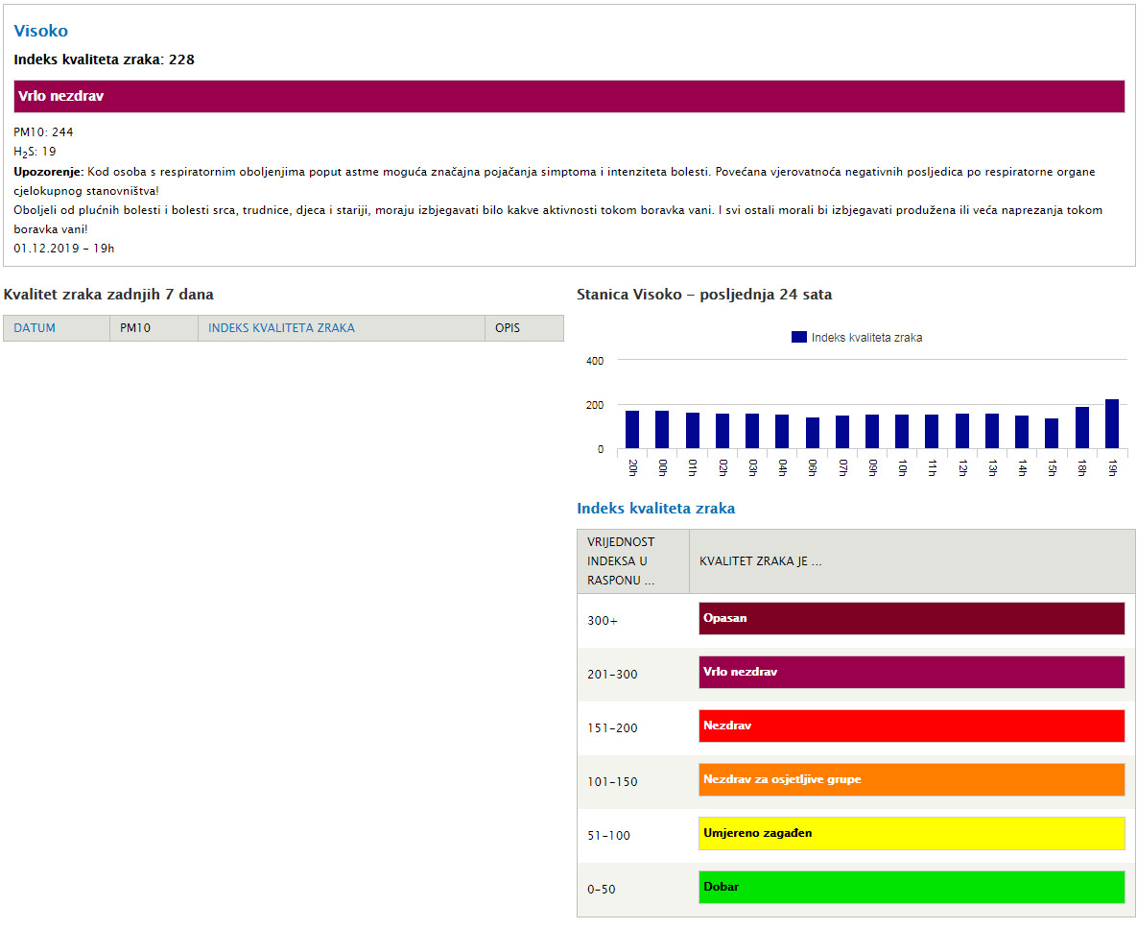The width and height of the screenshot is (1137, 952).
Task: Click the Vrlo nezdrav status banner at top
Action: (x=568, y=97)
